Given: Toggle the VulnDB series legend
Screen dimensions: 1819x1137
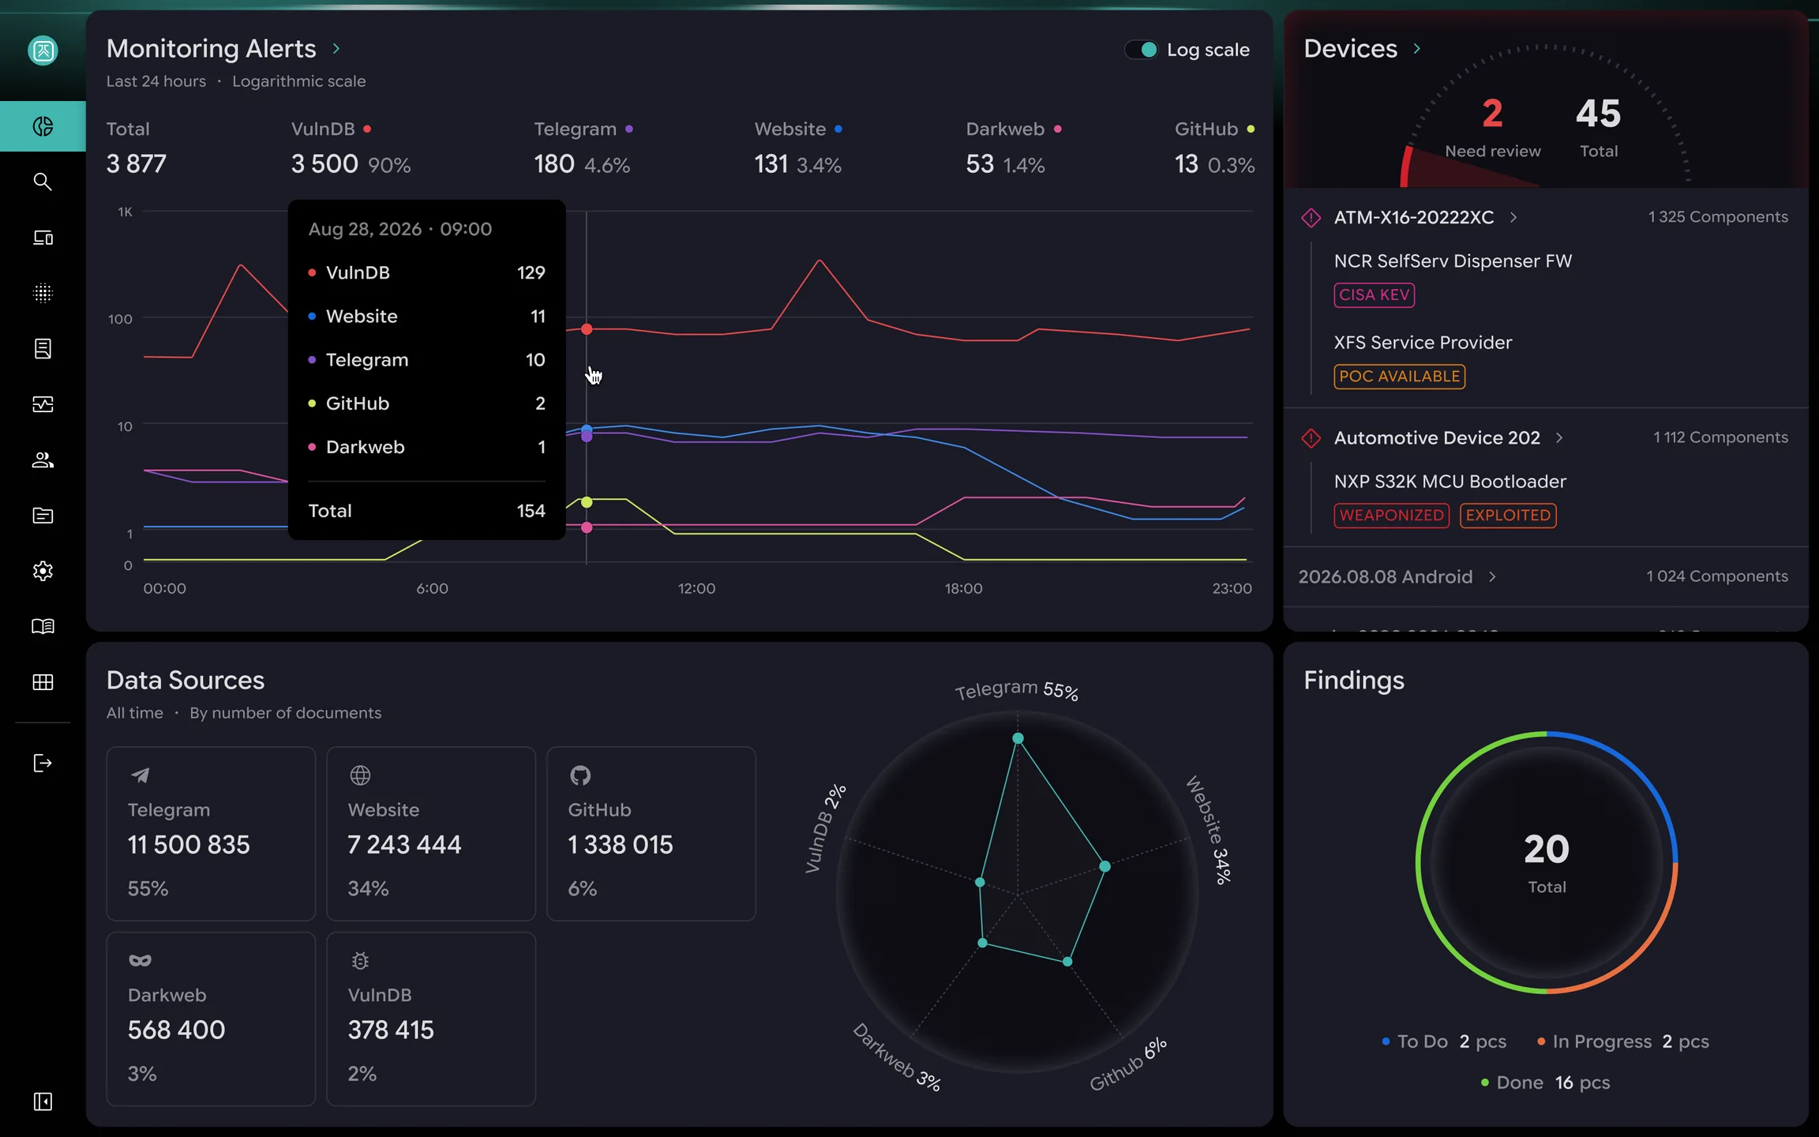Looking at the screenshot, I should coord(331,129).
